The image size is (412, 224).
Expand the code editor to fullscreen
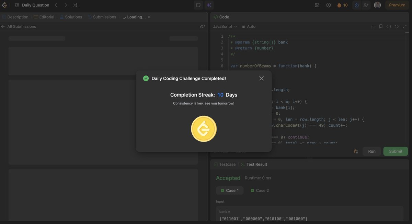click(405, 26)
